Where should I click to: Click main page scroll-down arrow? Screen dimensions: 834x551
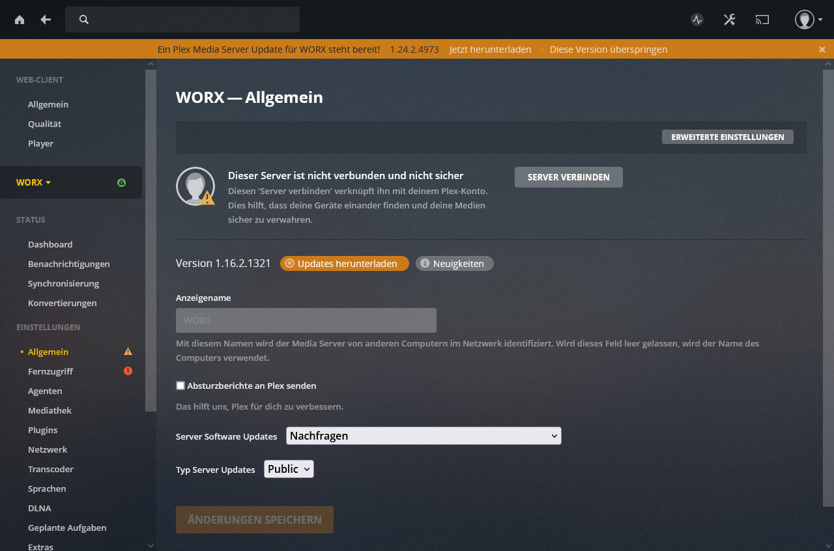(828, 546)
